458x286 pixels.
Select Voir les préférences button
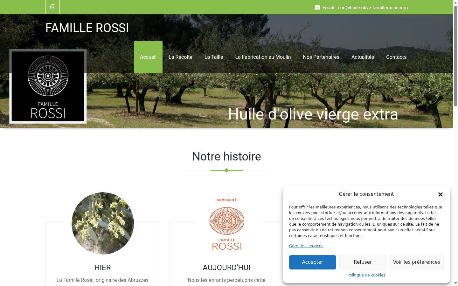tap(417, 262)
